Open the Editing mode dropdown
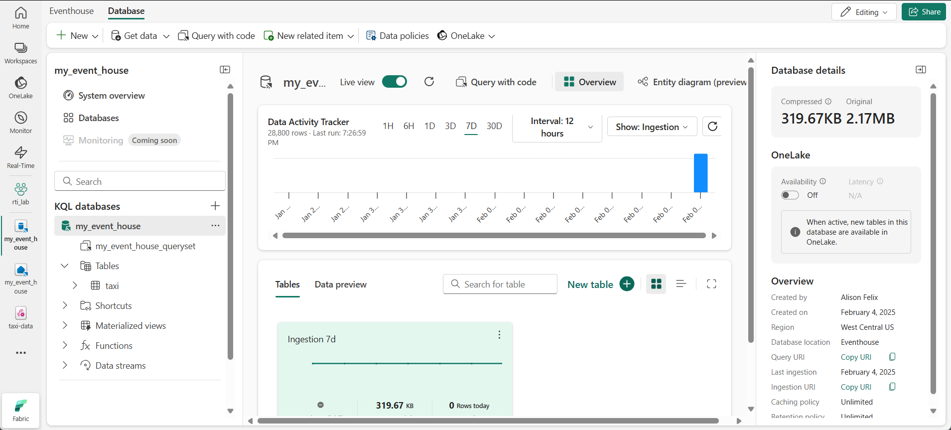951x430 pixels. click(864, 12)
